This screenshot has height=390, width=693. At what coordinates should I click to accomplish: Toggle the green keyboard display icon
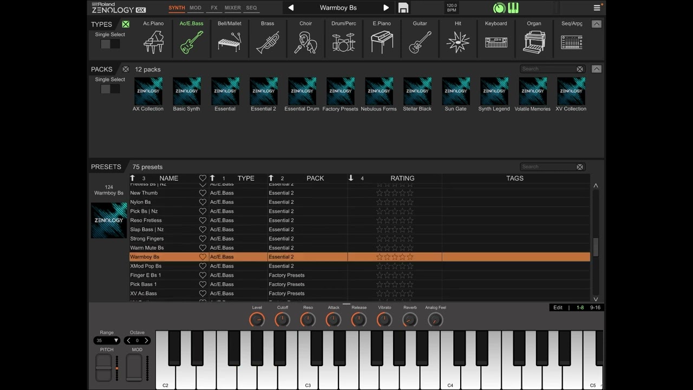pyautogui.click(x=513, y=8)
